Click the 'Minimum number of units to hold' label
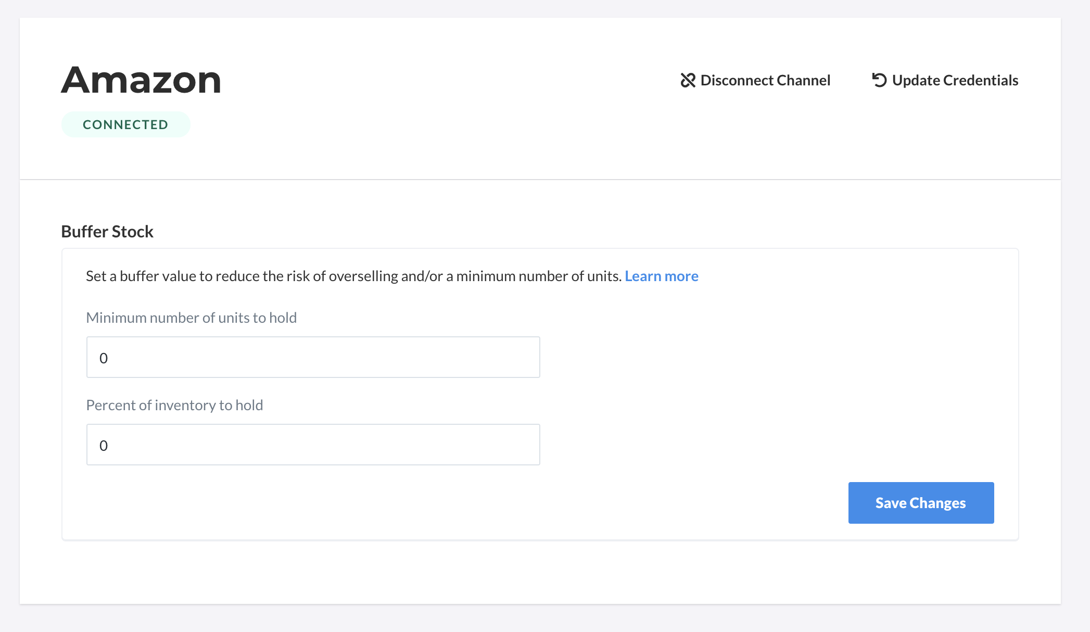This screenshot has width=1090, height=632. (192, 318)
